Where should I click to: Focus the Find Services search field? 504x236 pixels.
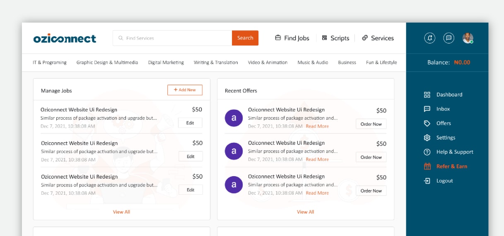coord(172,38)
